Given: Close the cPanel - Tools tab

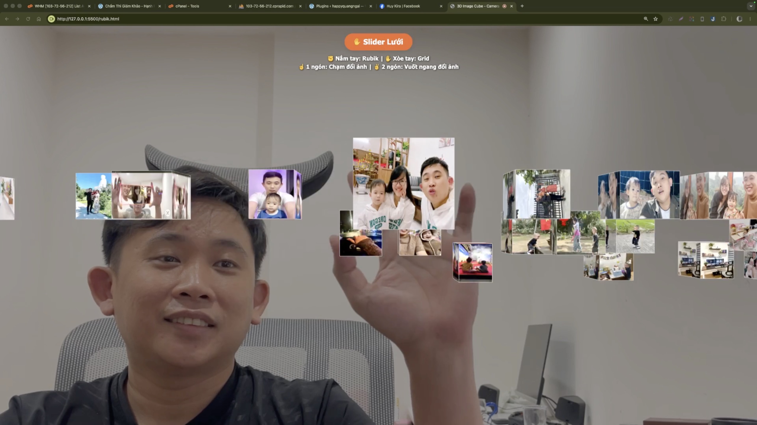Looking at the screenshot, I should click(230, 6).
